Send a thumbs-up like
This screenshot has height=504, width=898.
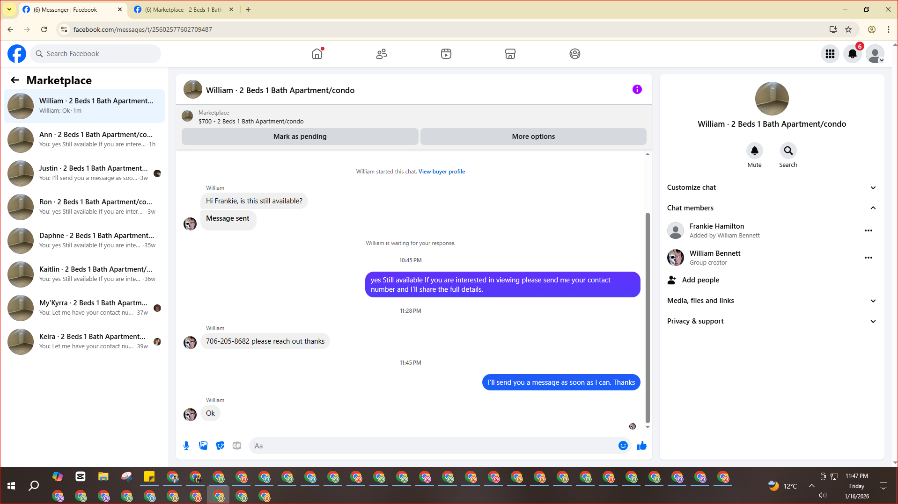641,446
